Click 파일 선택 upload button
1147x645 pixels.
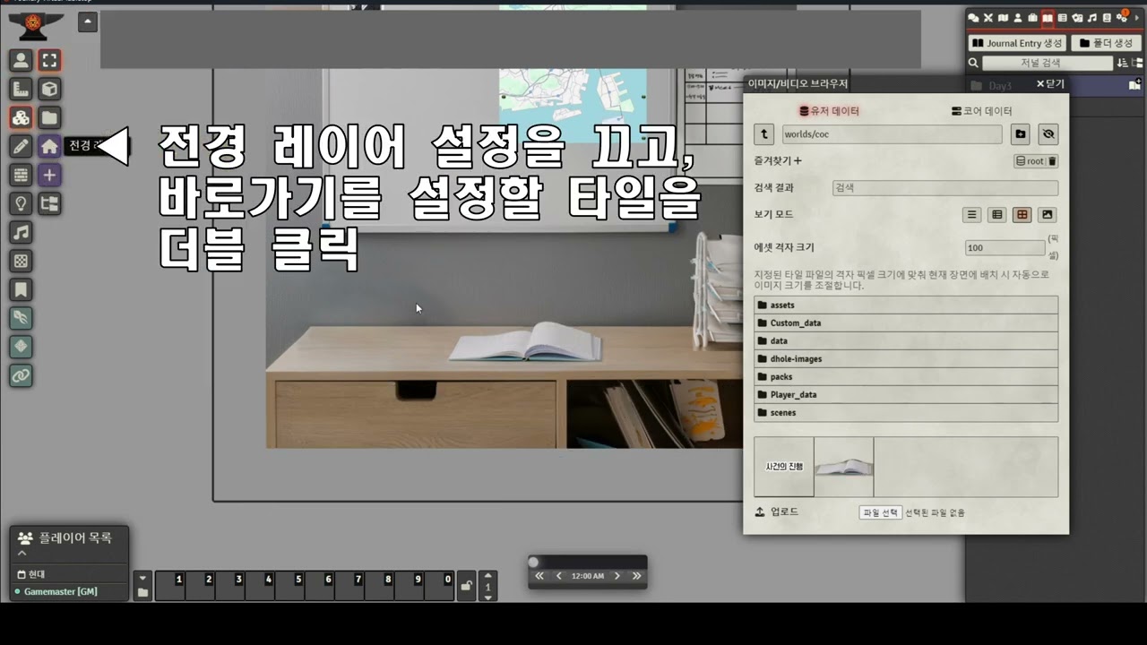tap(880, 512)
